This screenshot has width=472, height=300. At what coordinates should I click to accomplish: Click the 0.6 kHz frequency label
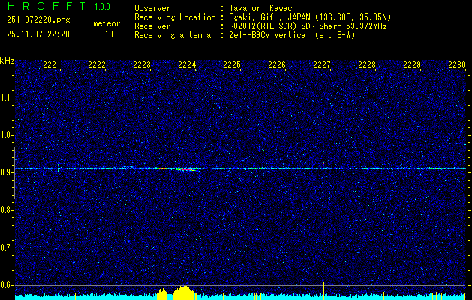pyautogui.click(x=6, y=285)
